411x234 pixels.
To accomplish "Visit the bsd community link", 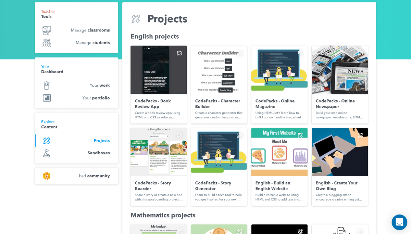I will (95, 176).
